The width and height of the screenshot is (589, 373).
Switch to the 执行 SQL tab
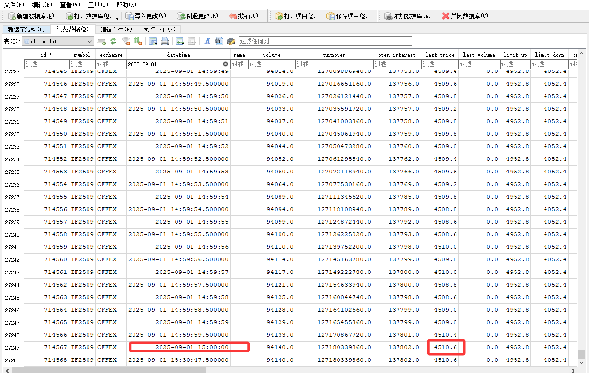tap(160, 29)
